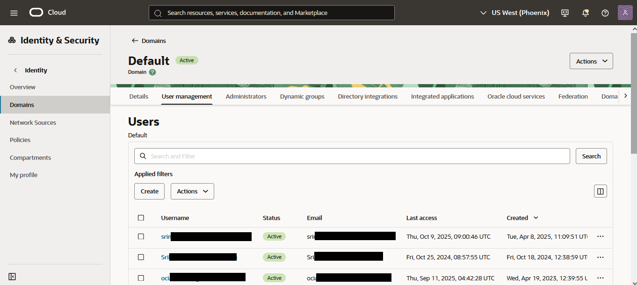Select the second user row checkbox
This screenshot has height=285, width=637.
pyautogui.click(x=141, y=257)
